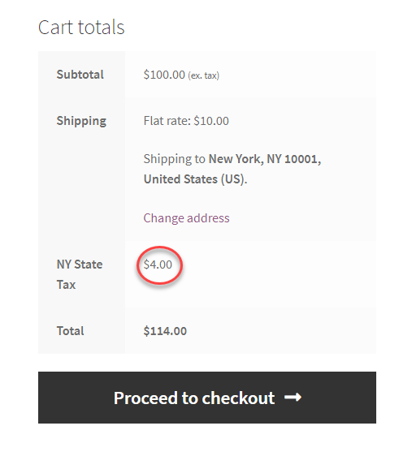Click the Shipping row label
Viewport: 399px width, 456px height.
(x=81, y=121)
